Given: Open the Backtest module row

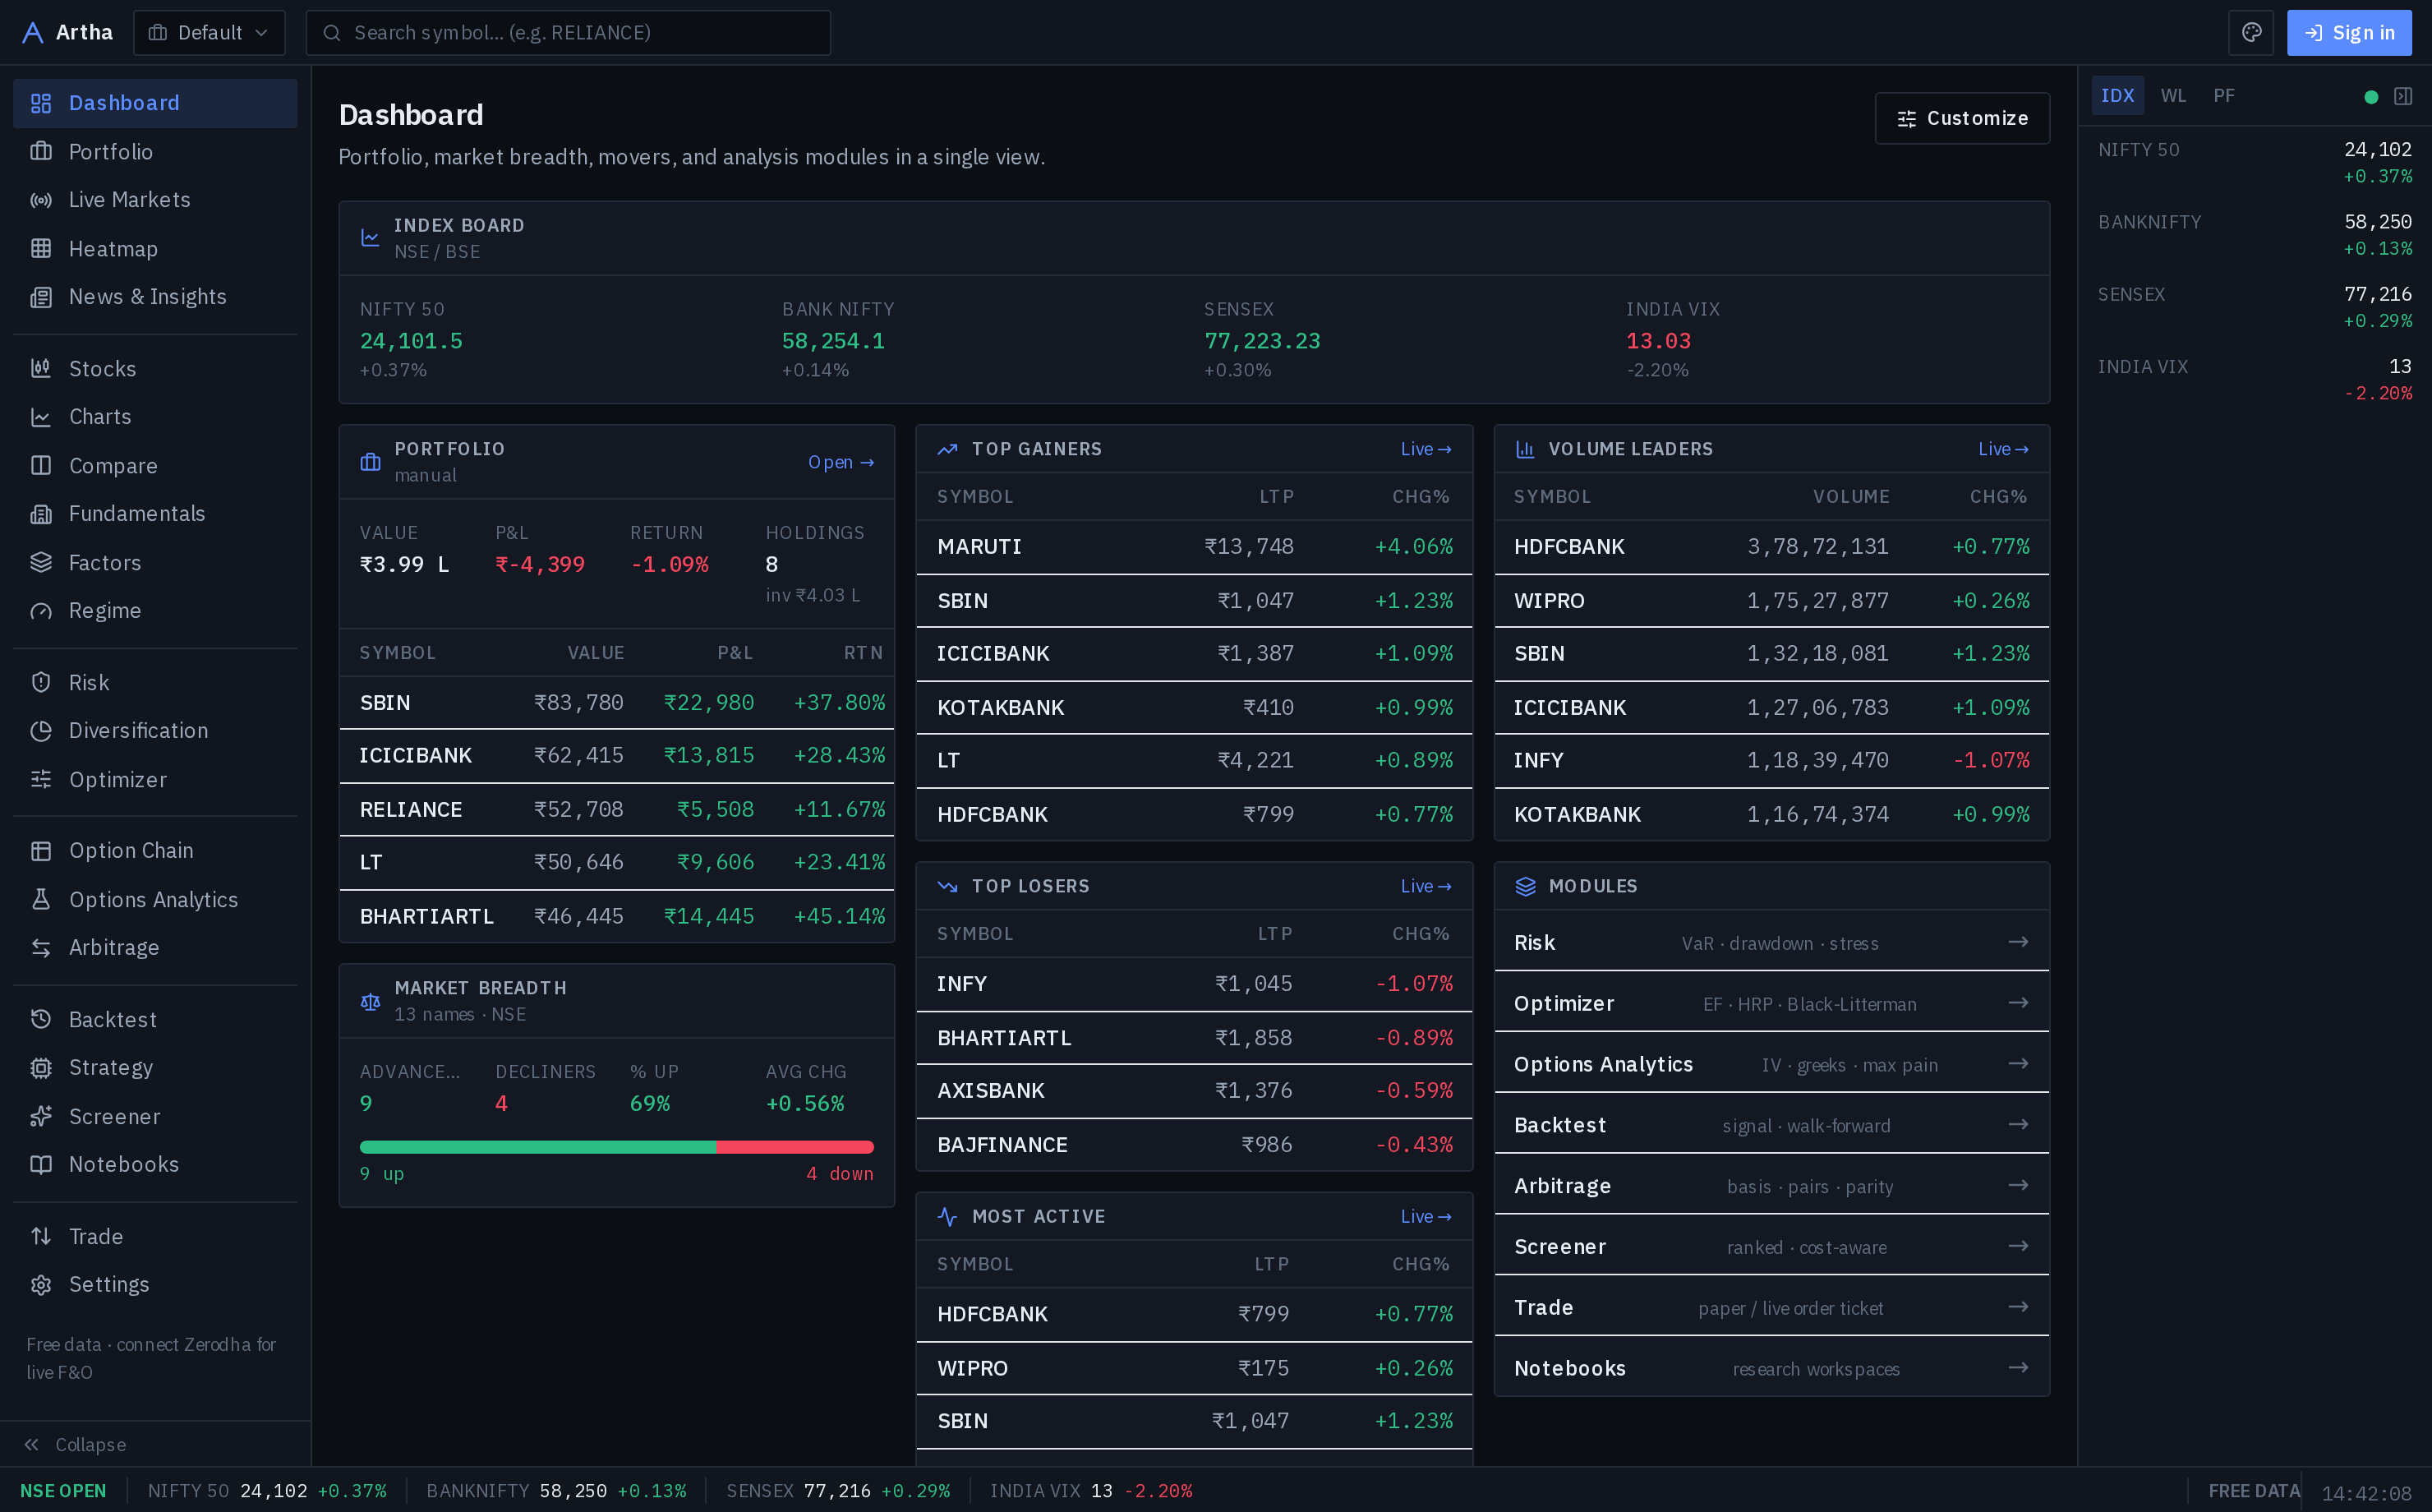Looking at the screenshot, I should point(1771,1125).
